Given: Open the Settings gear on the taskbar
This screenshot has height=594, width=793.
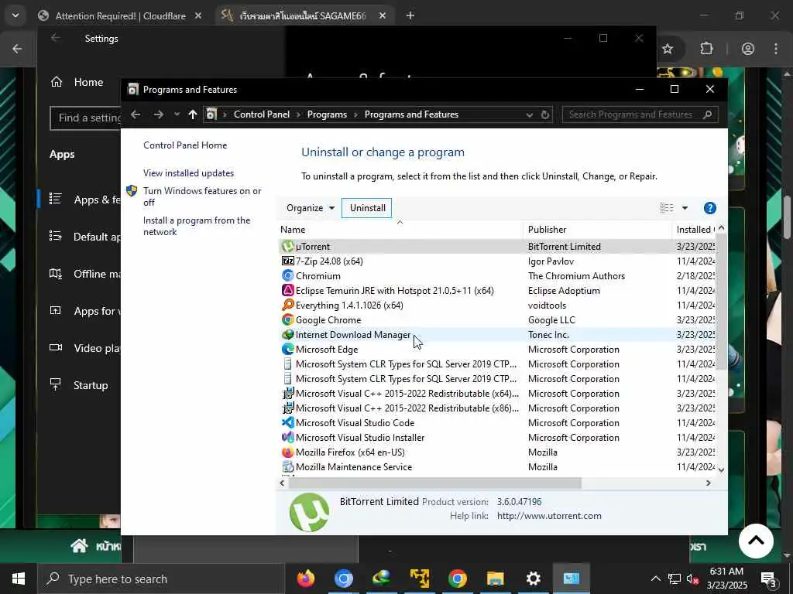Looking at the screenshot, I should pos(533,579).
